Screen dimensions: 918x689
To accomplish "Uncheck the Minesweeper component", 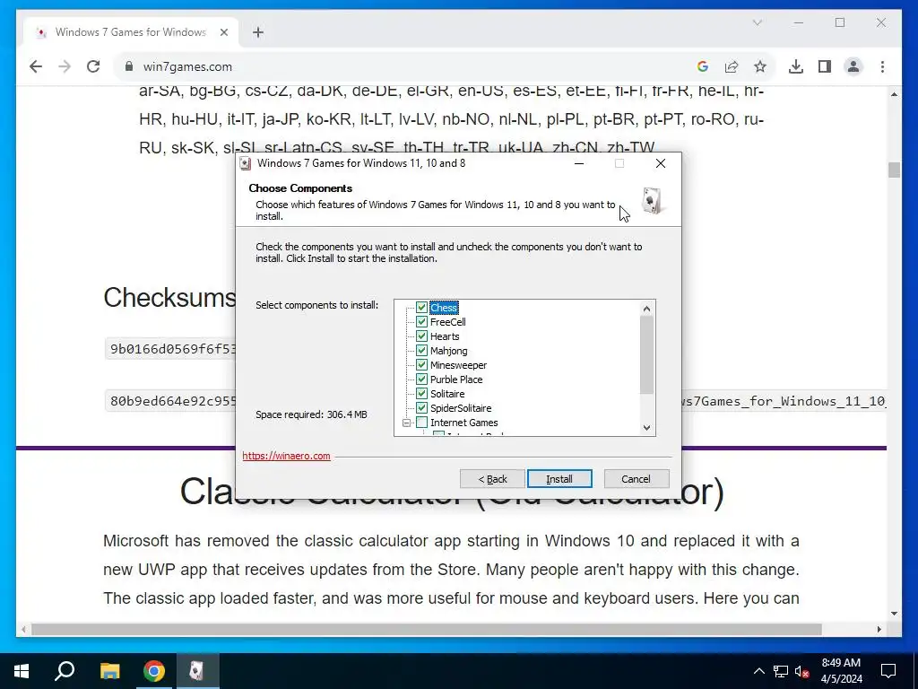I will 421,364.
